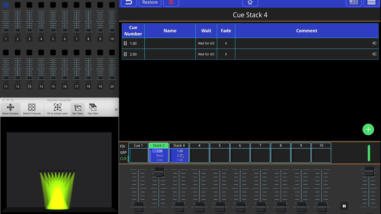Select the Move Camera tool

(10, 109)
